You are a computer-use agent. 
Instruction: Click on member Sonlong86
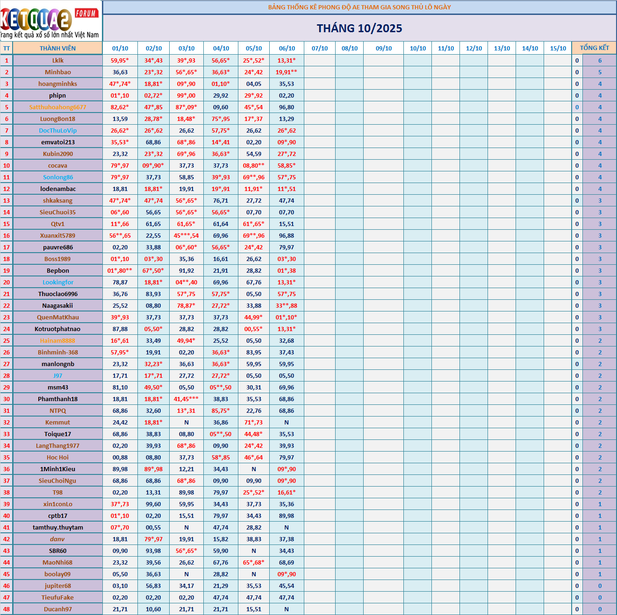57,177
